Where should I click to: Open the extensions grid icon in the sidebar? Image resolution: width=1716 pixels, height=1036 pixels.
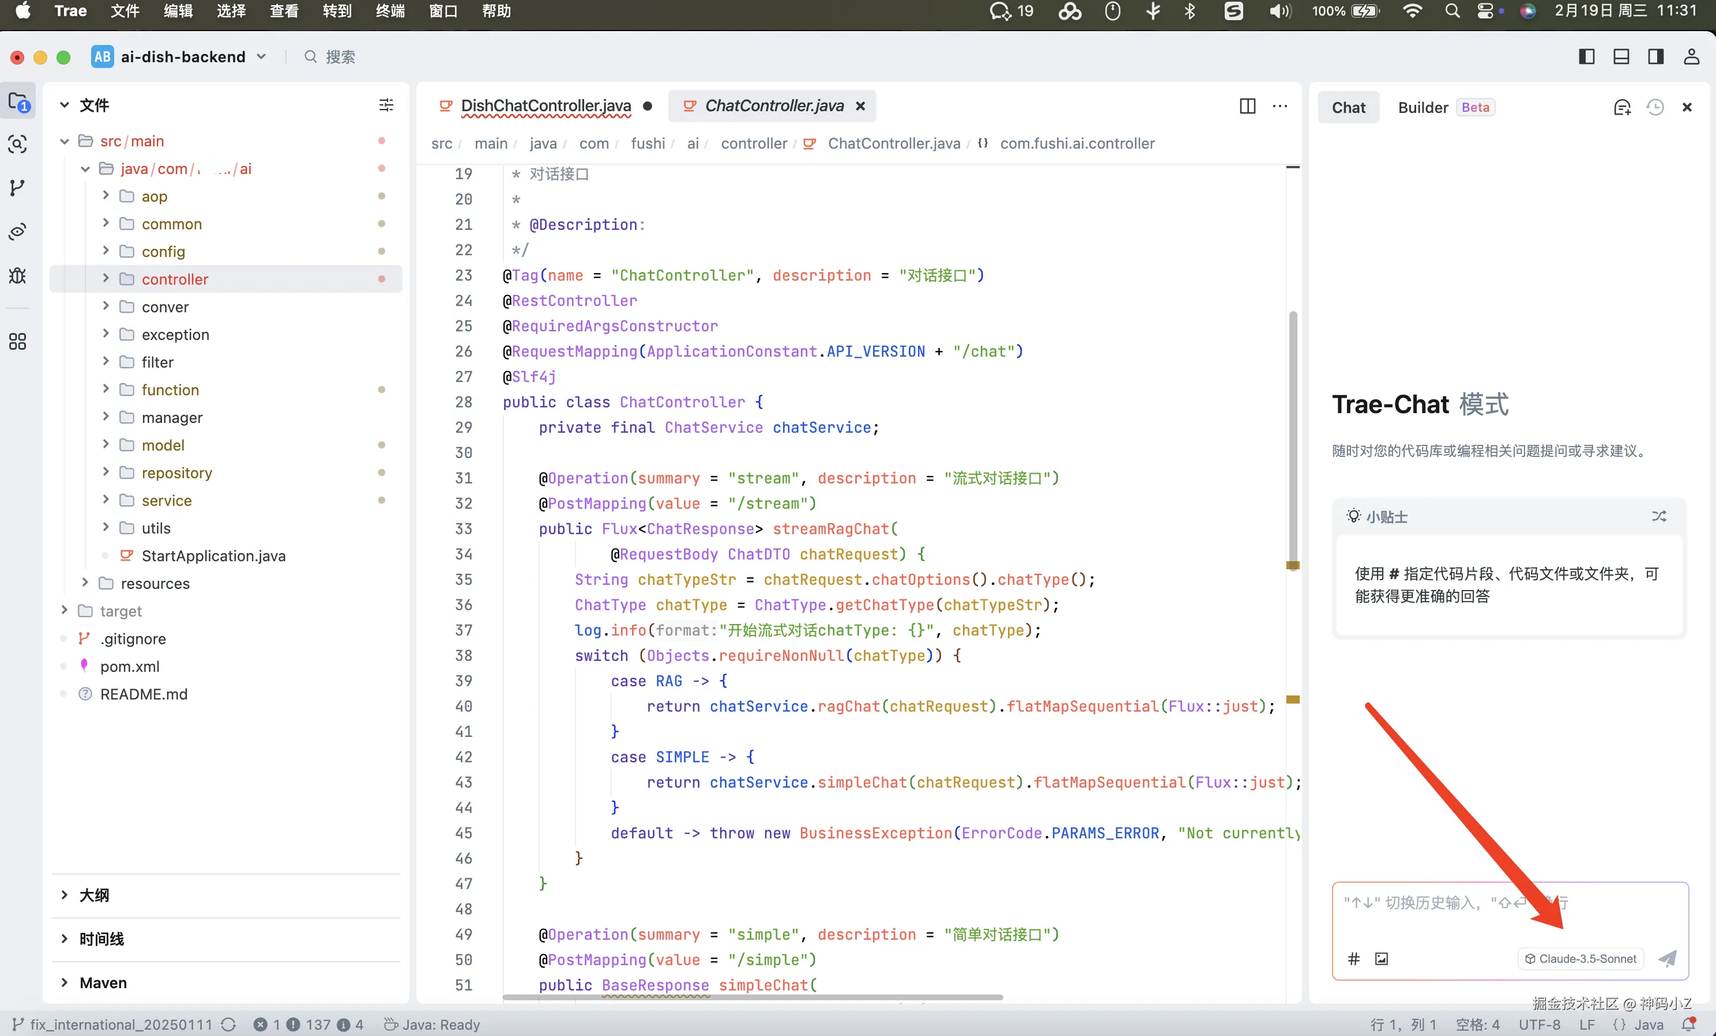(17, 342)
